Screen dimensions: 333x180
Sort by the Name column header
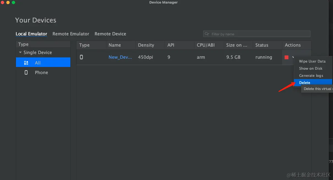point(121,45)
